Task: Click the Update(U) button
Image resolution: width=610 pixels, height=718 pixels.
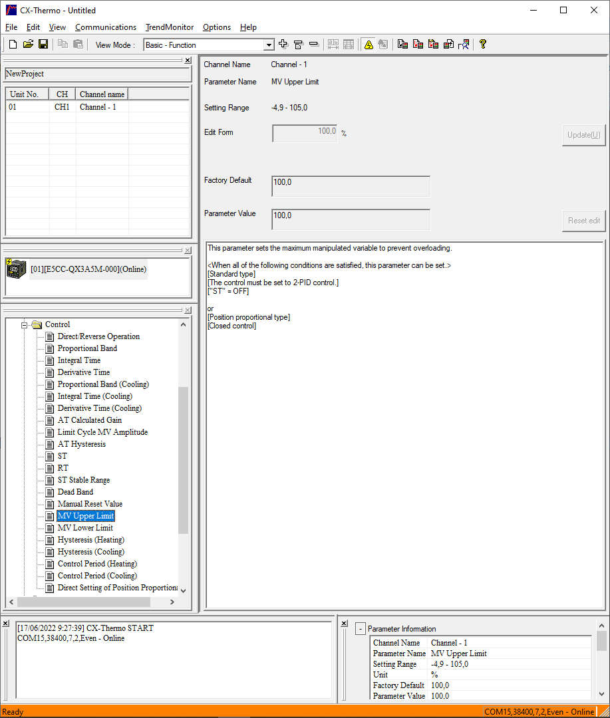Action: click(x=584, y=134)
